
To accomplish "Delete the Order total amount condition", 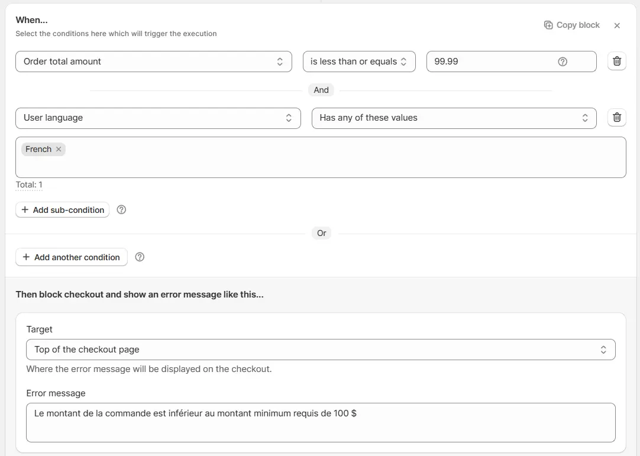I will pyautogui.click(x=616, y=62).
